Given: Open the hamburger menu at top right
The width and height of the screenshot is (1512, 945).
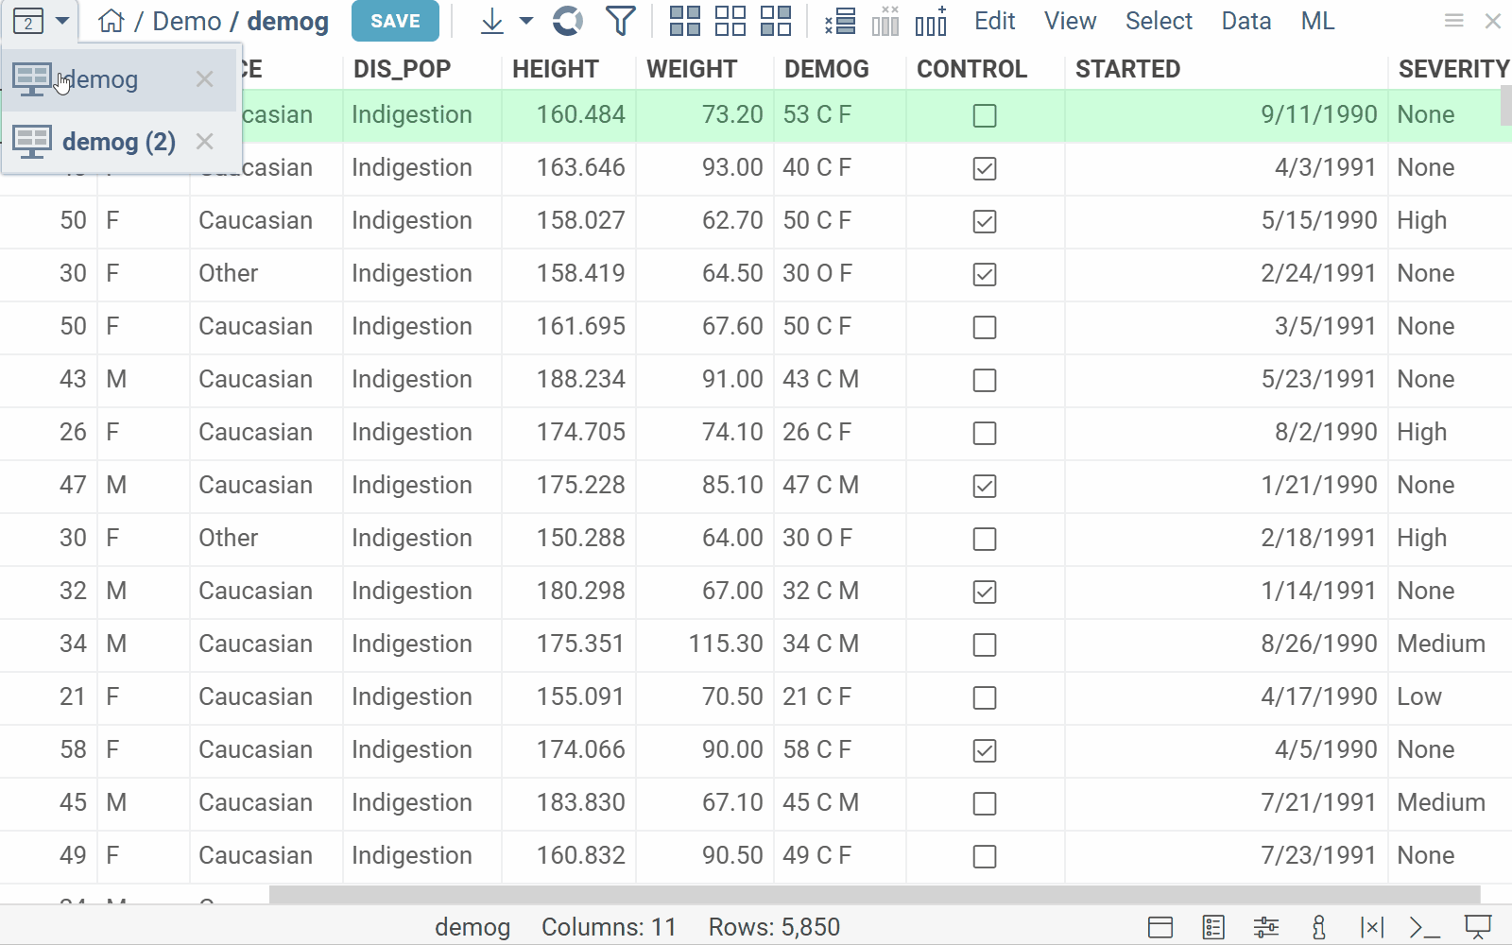Looking at the screenshot, I should 1453,21.
